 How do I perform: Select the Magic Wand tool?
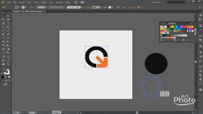click(3, 20)
